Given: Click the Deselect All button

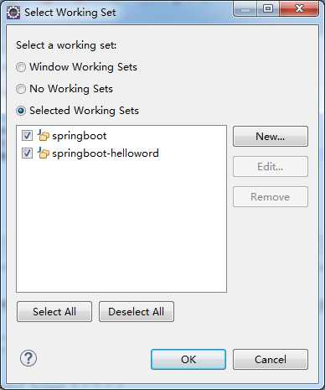Looking at the screenshot, I should [x=137, y=311].
